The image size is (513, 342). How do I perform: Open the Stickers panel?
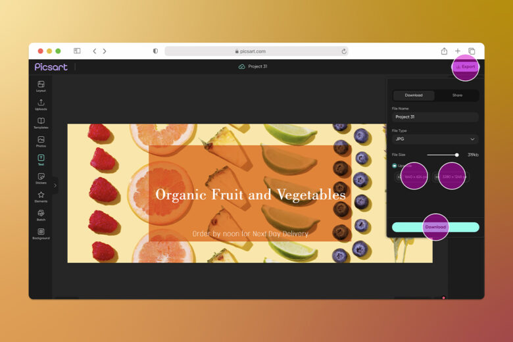click(x=41, y=179)
